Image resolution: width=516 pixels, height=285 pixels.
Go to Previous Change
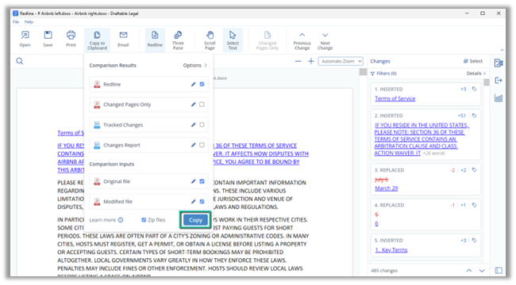point(302,40)
